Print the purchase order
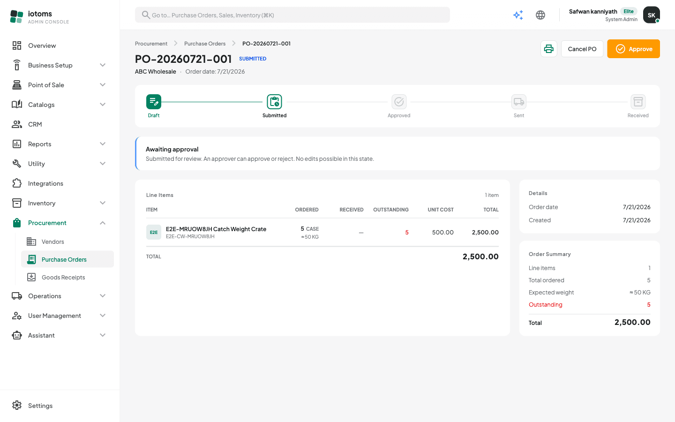675x422 pixels. 549,49
